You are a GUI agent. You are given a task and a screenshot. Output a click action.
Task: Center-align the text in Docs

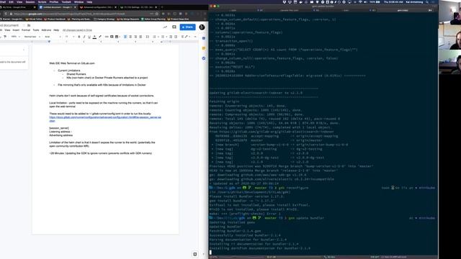[x=130, y=37]
